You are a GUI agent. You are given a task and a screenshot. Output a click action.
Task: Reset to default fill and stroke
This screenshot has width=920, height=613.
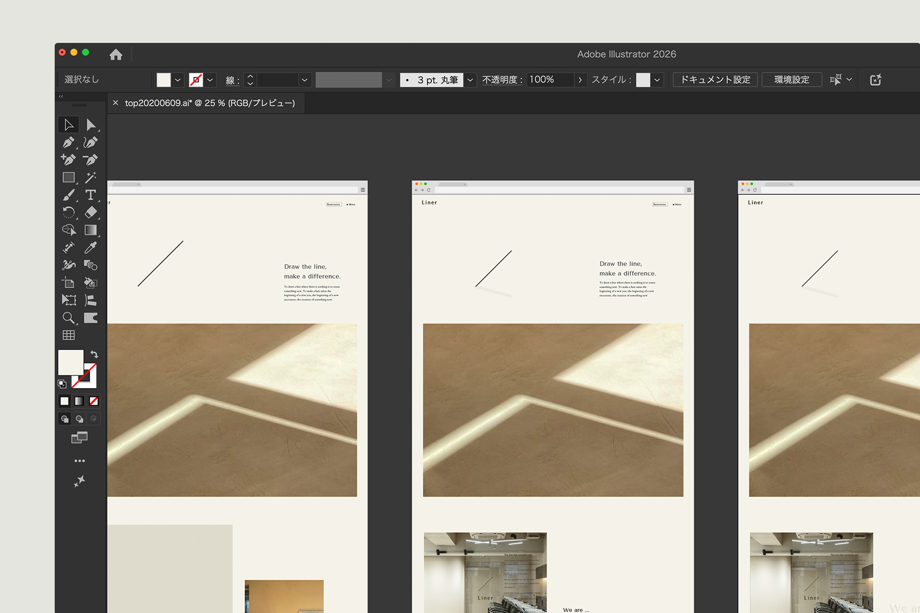(x=62, y=384)
